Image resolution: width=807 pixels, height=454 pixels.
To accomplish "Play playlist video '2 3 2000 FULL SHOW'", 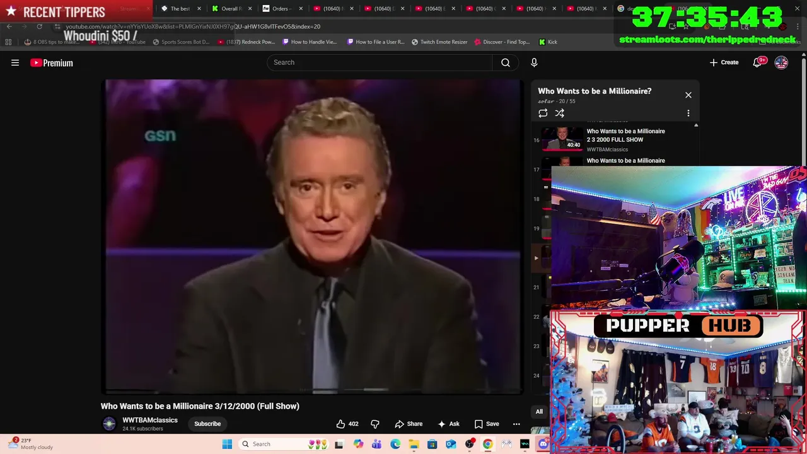I will 625,136.
